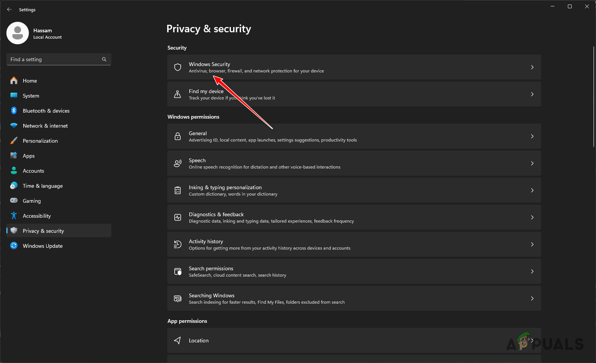The image size is (596, 363).
Task: Click the Personalization paintbrush icon
Action: tap(14, 140)
